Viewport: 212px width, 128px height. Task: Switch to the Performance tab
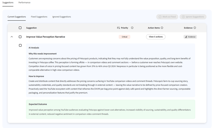24,3
